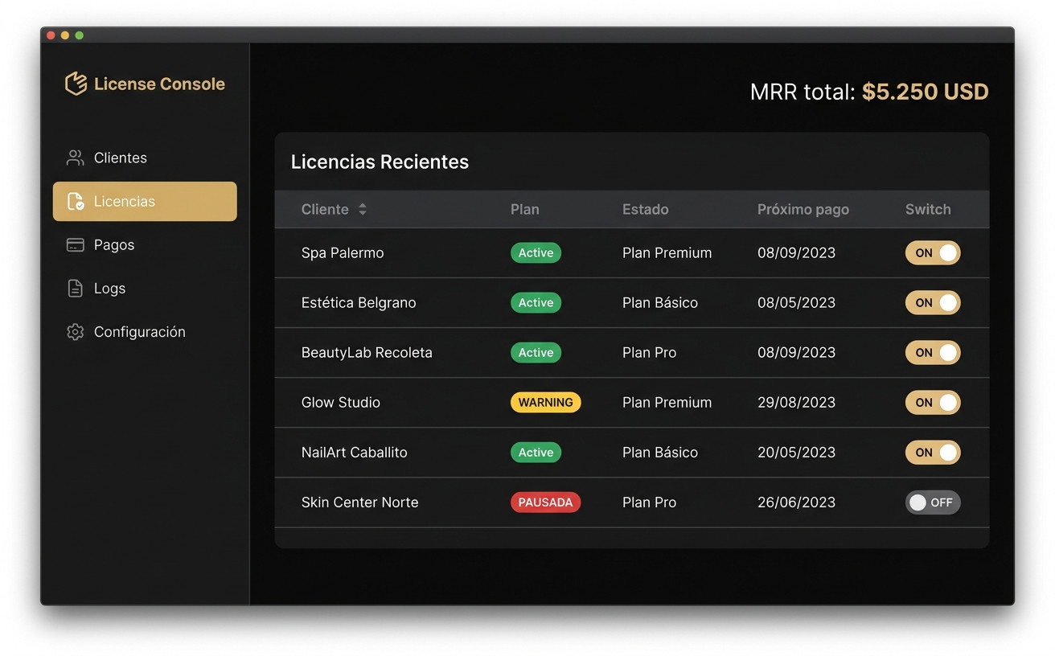Select the Spa Palermo client name

point(343,252)
